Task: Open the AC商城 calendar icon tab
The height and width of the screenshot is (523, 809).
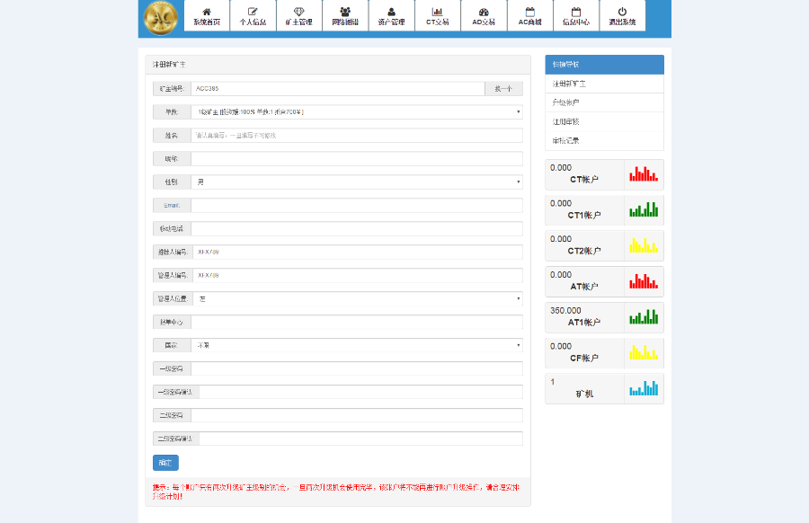Action: (529, 16)
